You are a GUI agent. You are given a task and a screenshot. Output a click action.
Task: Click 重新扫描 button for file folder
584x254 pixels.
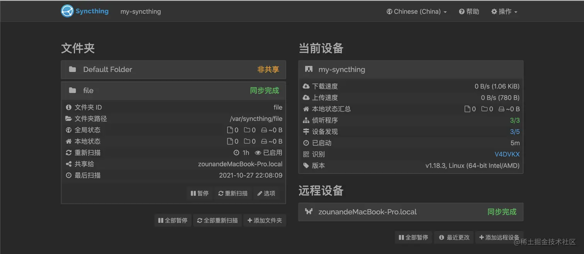(x=233, y=193)
